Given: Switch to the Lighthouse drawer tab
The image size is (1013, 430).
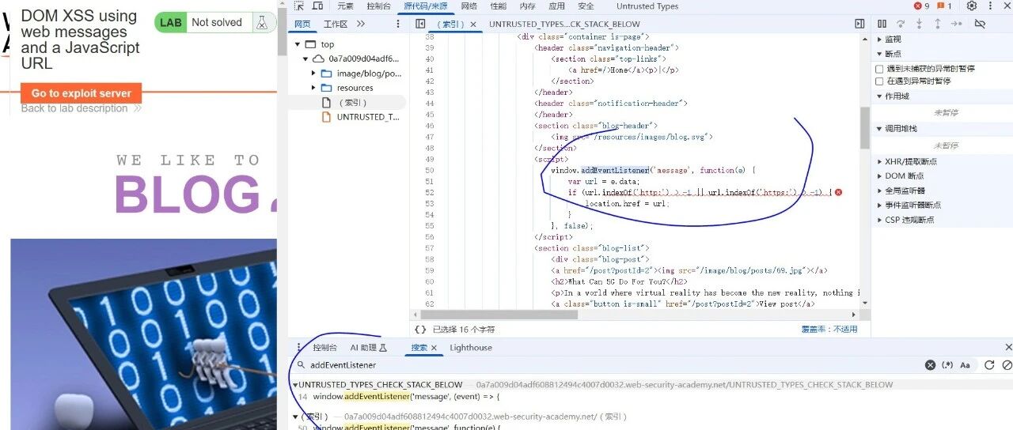Looking at the screenshot, I should pos(471,348).
